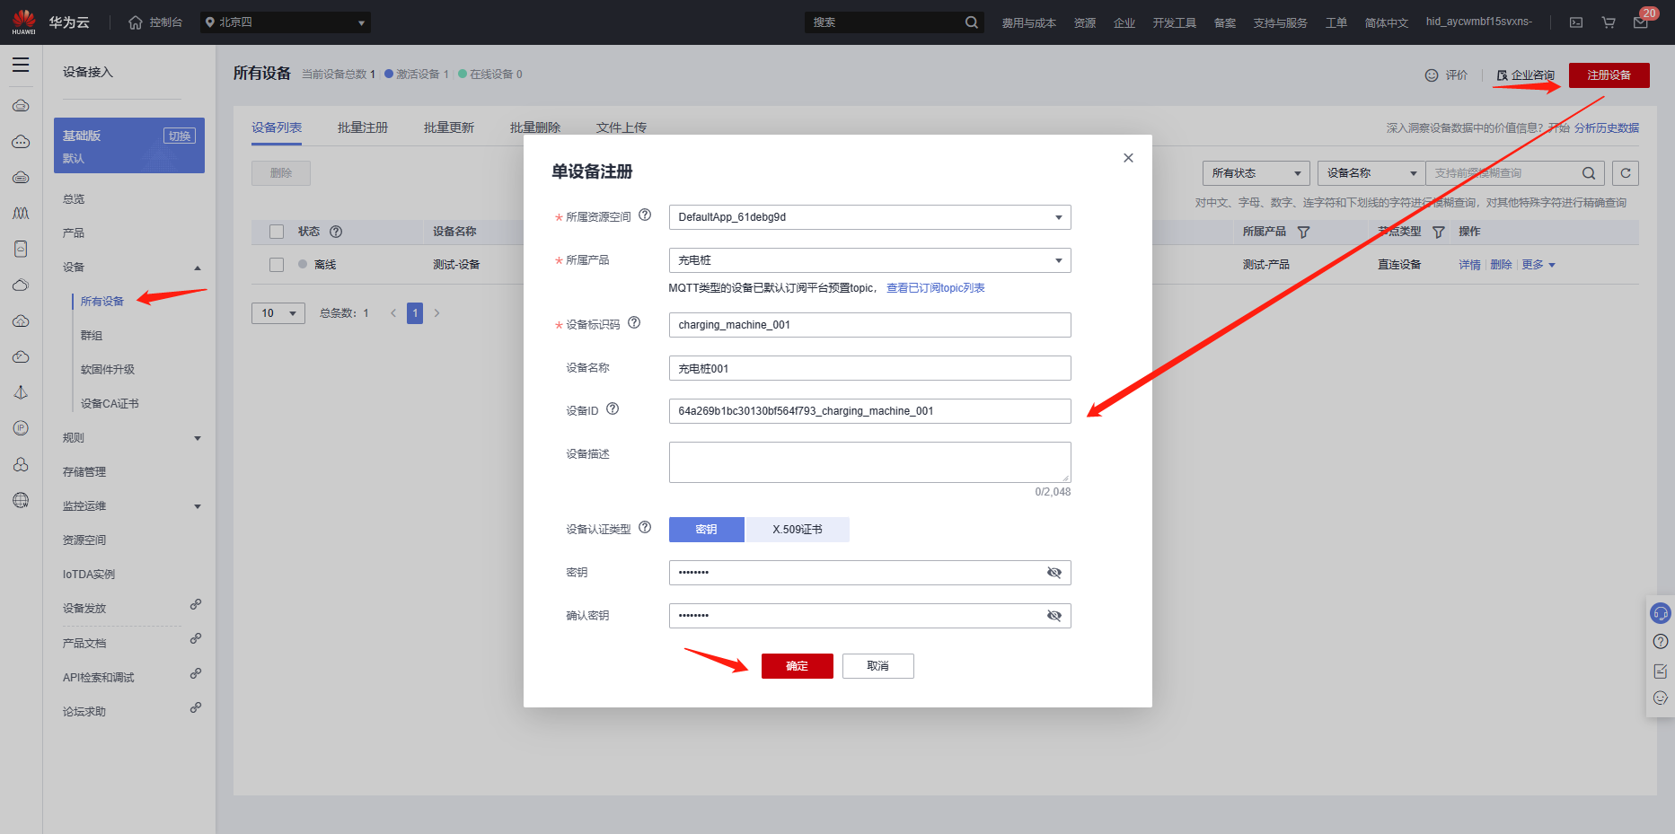The height and width of the screenshot is (834, 1675).
Task: Open link icon beside API检索和调试
Action: pyautogui.click(x=196, y=674)
